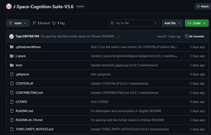Click the file icon for README.zh-CN.md
Screen dimensions: 211x135
12,120
